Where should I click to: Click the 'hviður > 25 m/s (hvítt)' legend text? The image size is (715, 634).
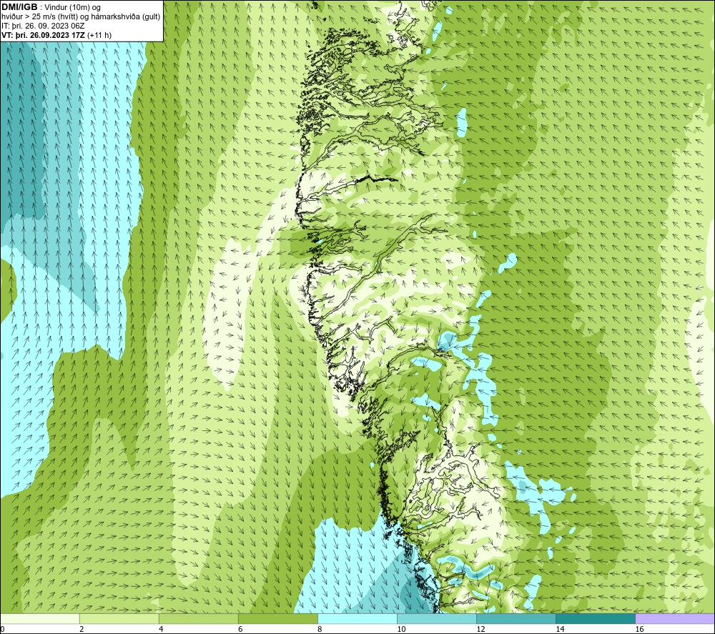coord(39,17)
